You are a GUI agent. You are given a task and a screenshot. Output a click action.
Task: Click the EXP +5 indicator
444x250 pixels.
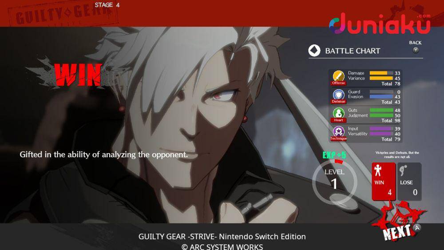coord(334,155)
